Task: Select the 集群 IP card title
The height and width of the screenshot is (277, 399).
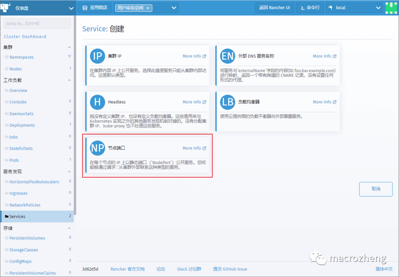Action: pos(115,56)
